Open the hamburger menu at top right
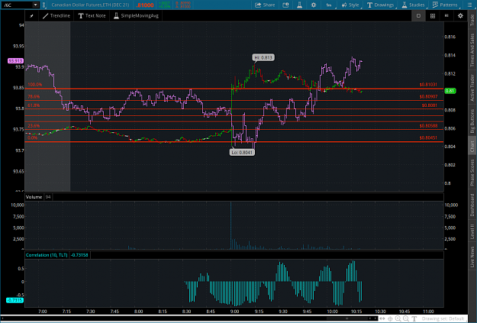This screenshot has height=323, width=477. point(469,5)
